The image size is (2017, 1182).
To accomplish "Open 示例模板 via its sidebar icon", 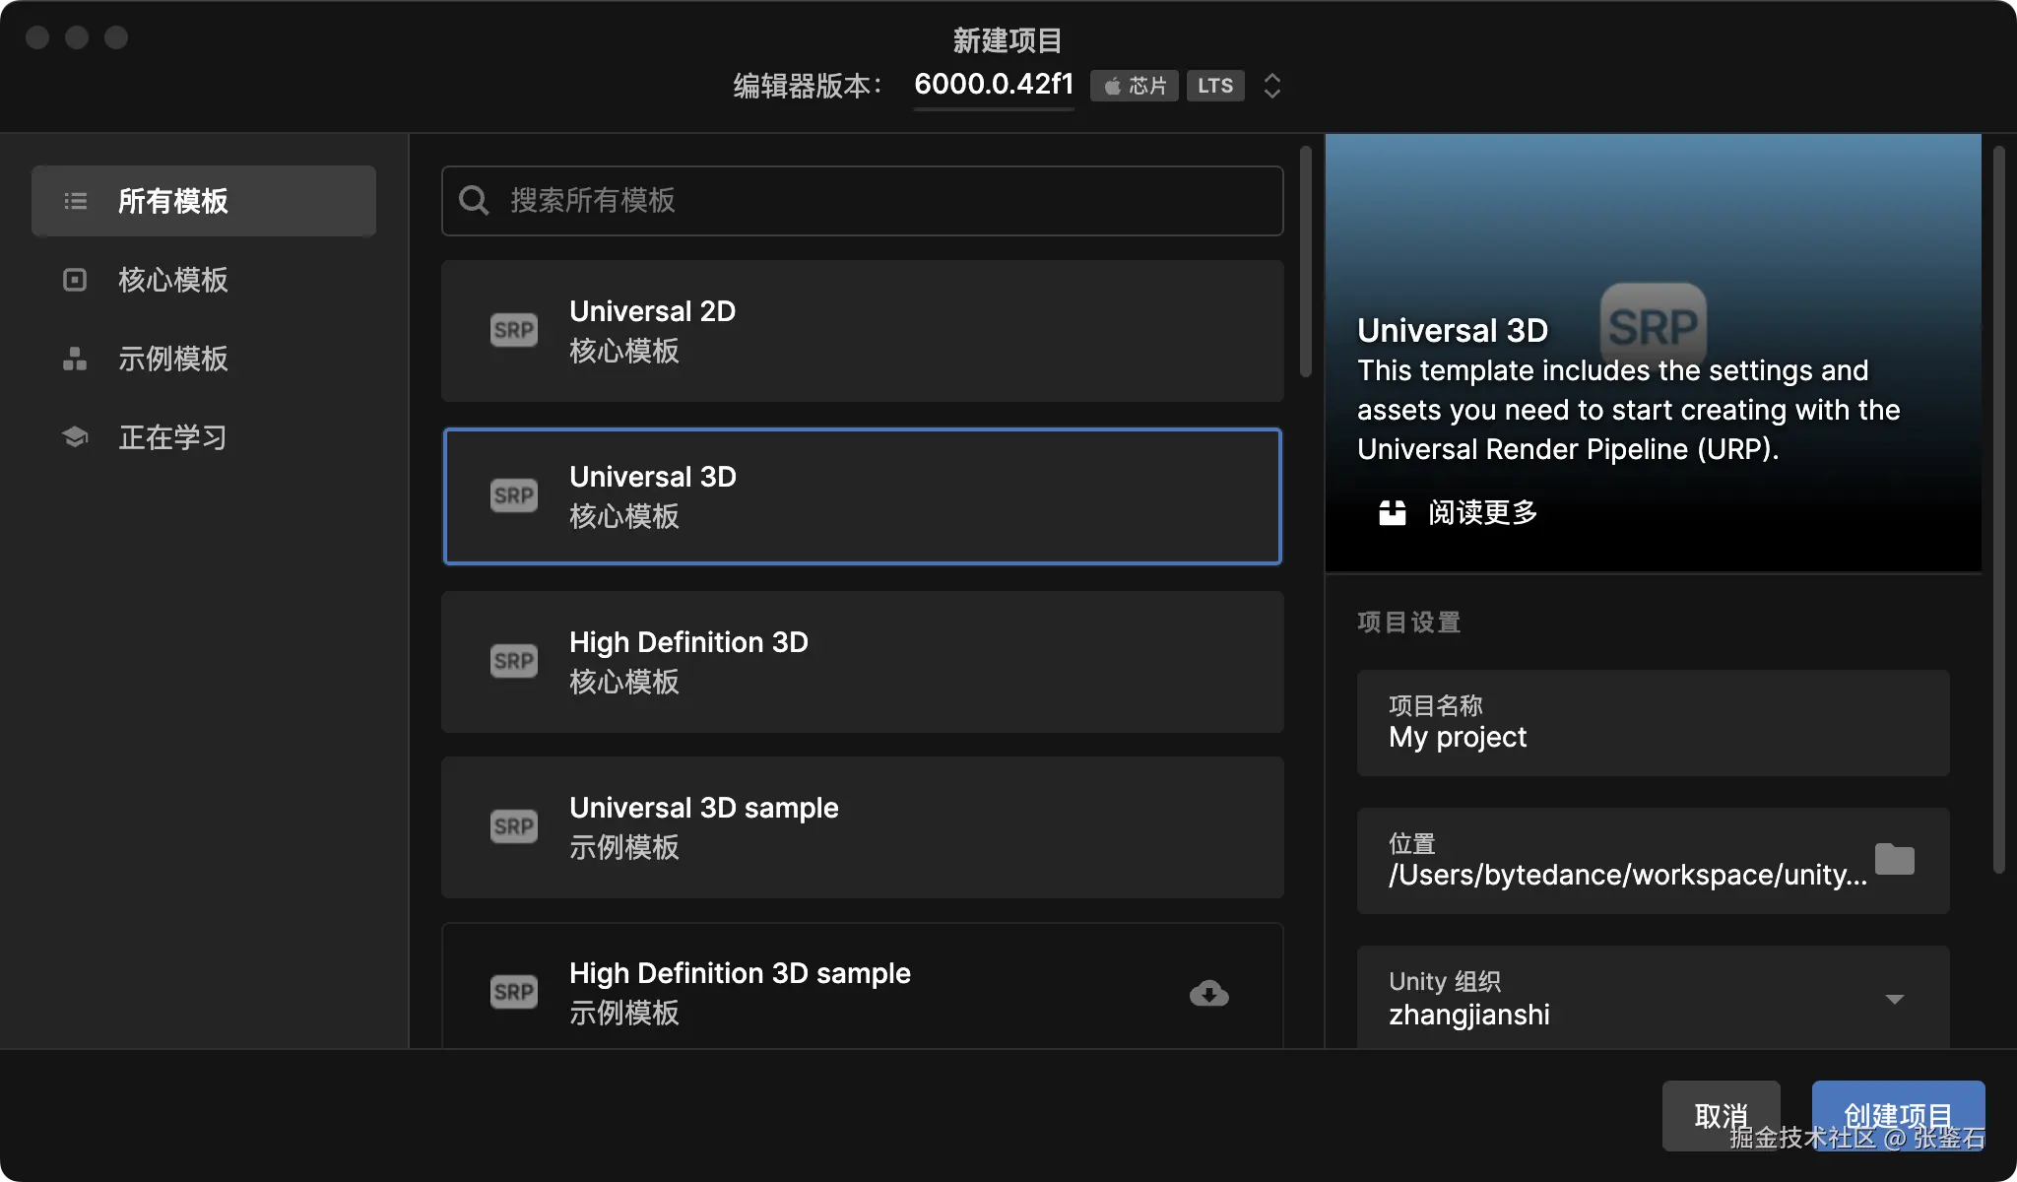I will click(x=75, y=359).
